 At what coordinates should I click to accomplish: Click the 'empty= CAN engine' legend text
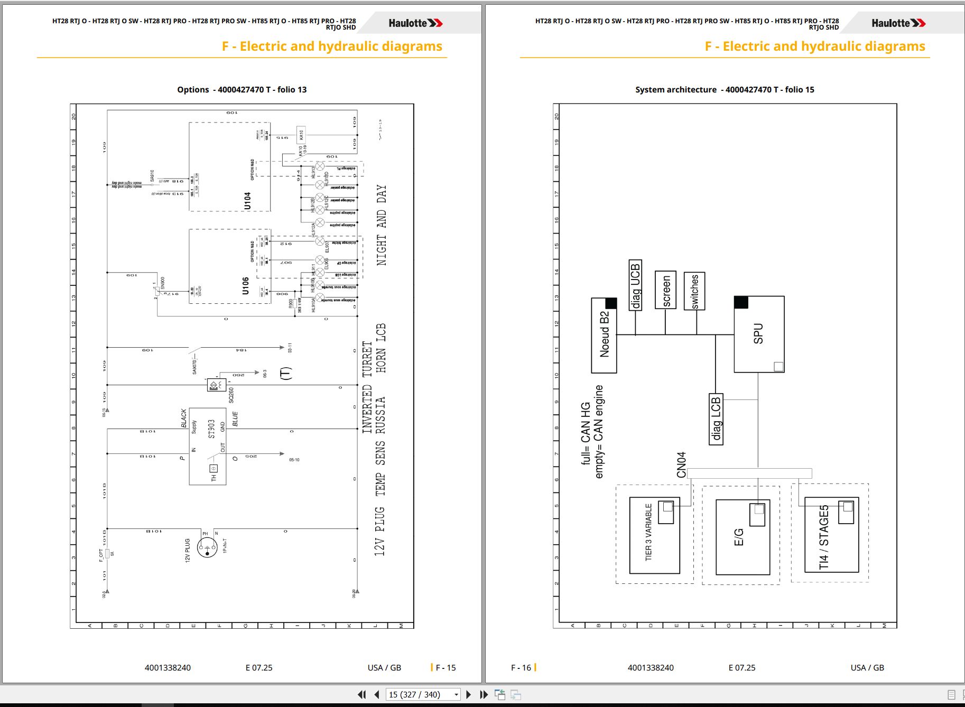599,432
